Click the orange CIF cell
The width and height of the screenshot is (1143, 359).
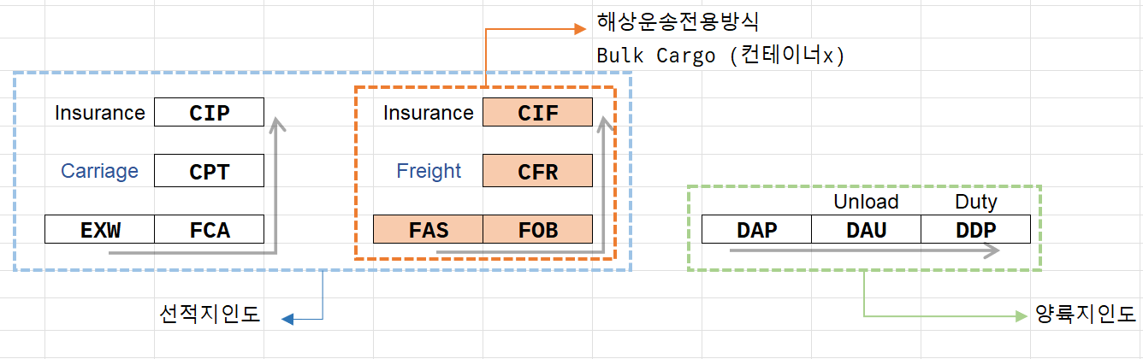tap(538, 113)
